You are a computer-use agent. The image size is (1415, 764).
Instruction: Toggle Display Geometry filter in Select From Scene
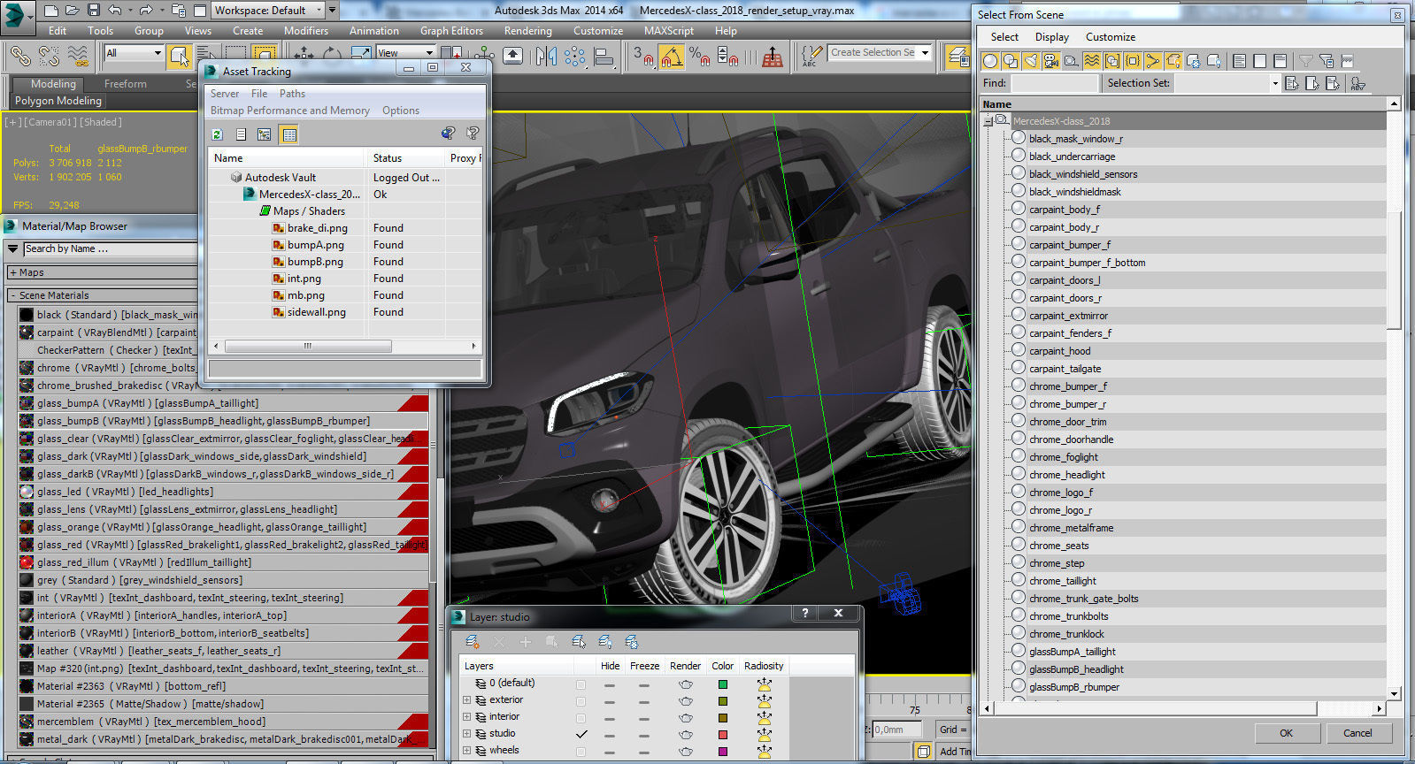990,61
